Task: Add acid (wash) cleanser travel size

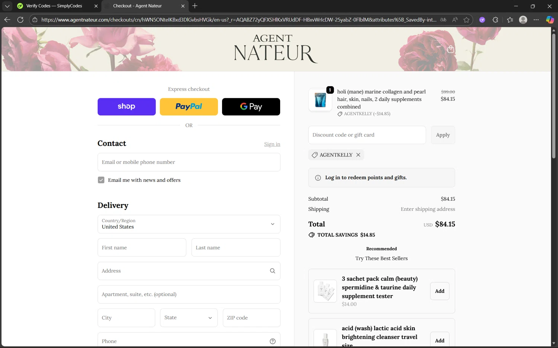Action: (440, 340)
